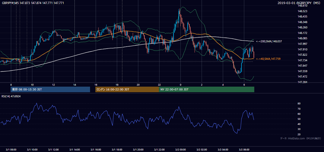Select the 3/1 08:00 date label

(11, 150)
